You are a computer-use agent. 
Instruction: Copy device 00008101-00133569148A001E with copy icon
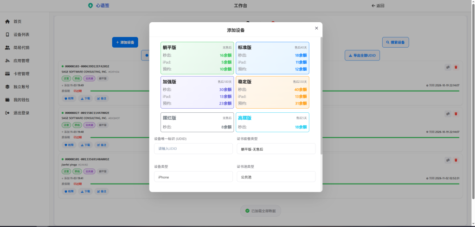tap(448, 160)
